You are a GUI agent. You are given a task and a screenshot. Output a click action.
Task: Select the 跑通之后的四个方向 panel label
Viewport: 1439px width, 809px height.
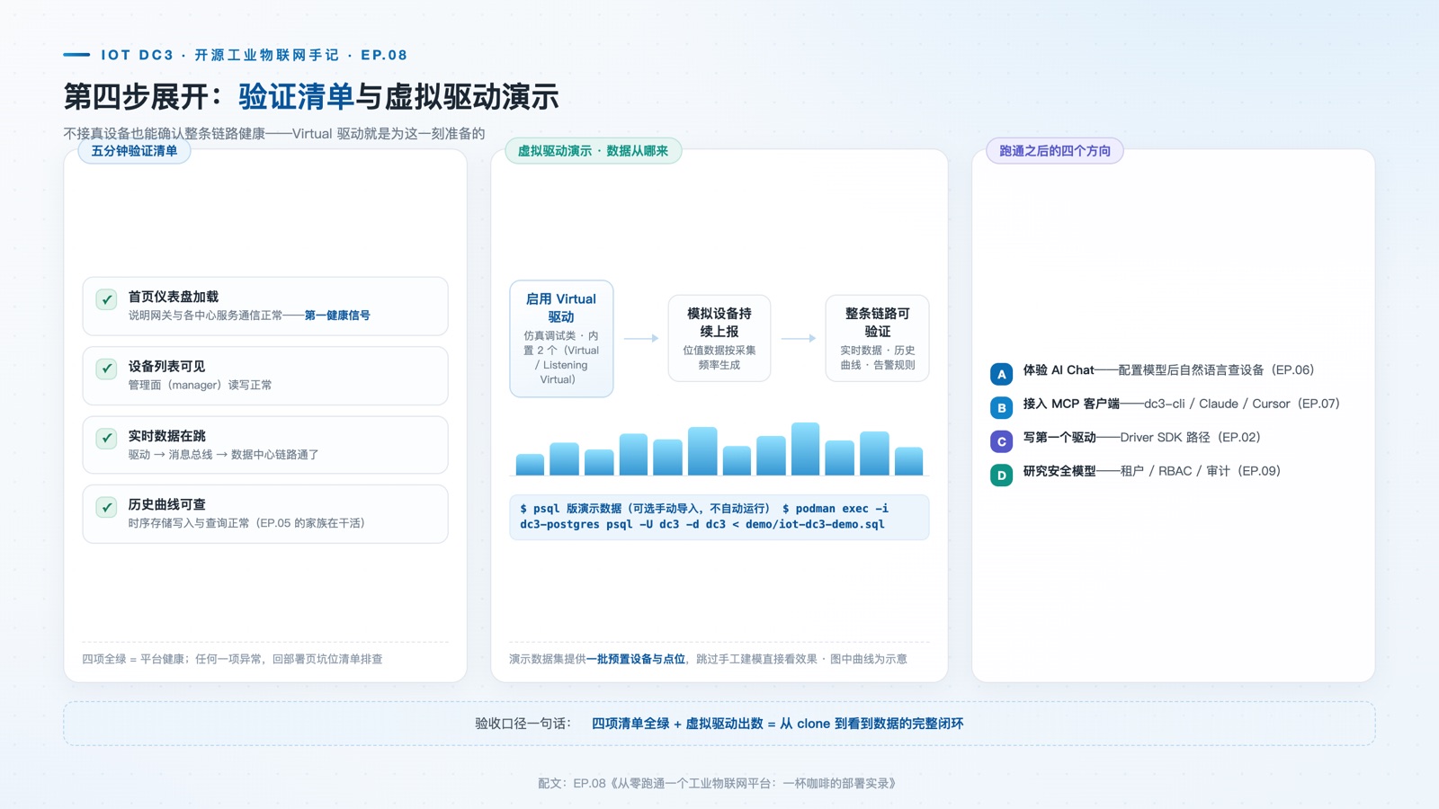tap(1055, 151)
